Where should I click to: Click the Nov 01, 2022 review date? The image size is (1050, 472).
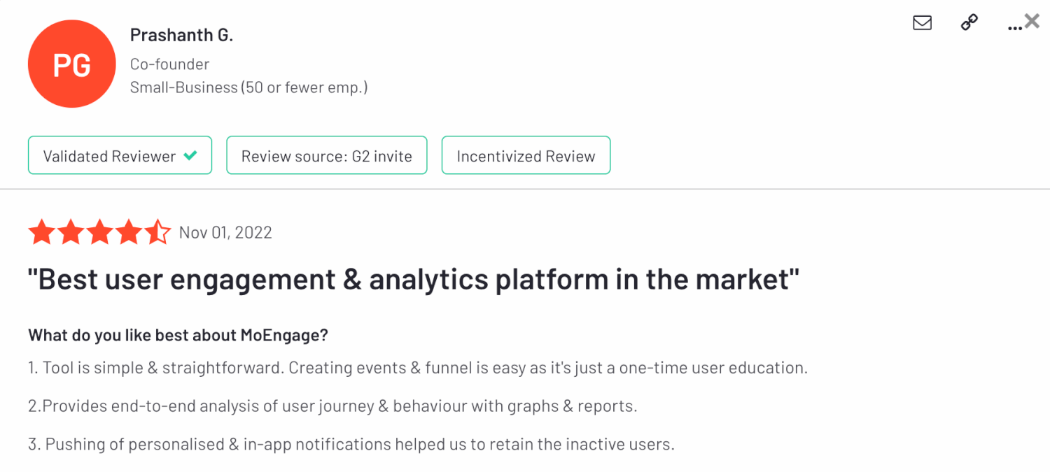point(225,233)
